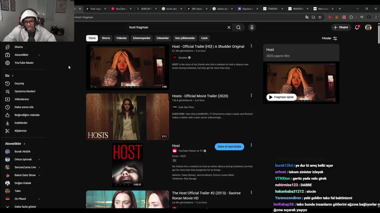Click the voice search microphone

pyautogui.click(x=252, y=27)
